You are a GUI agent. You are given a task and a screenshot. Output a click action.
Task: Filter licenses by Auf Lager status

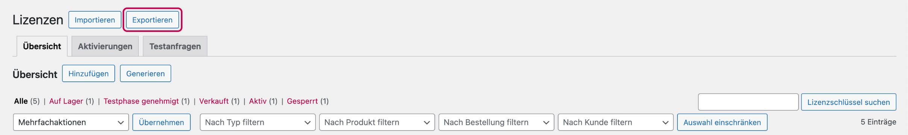point(66,101)
